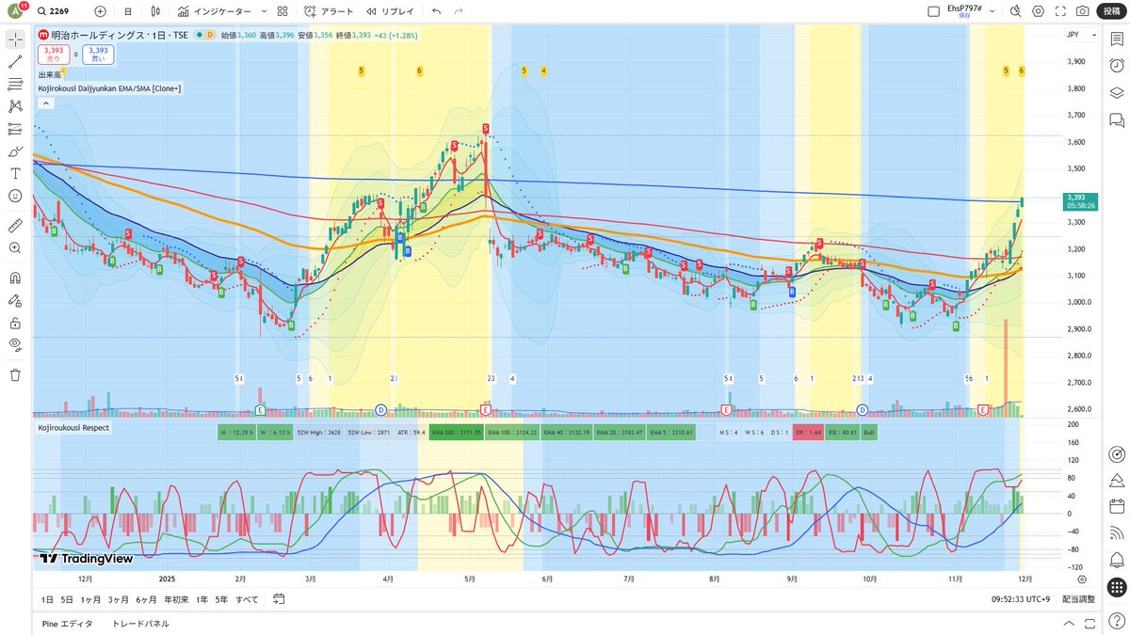Viewport: 1130px width, 635px height.
Task: Select the brush drawing tool
Action: (15, 151)
